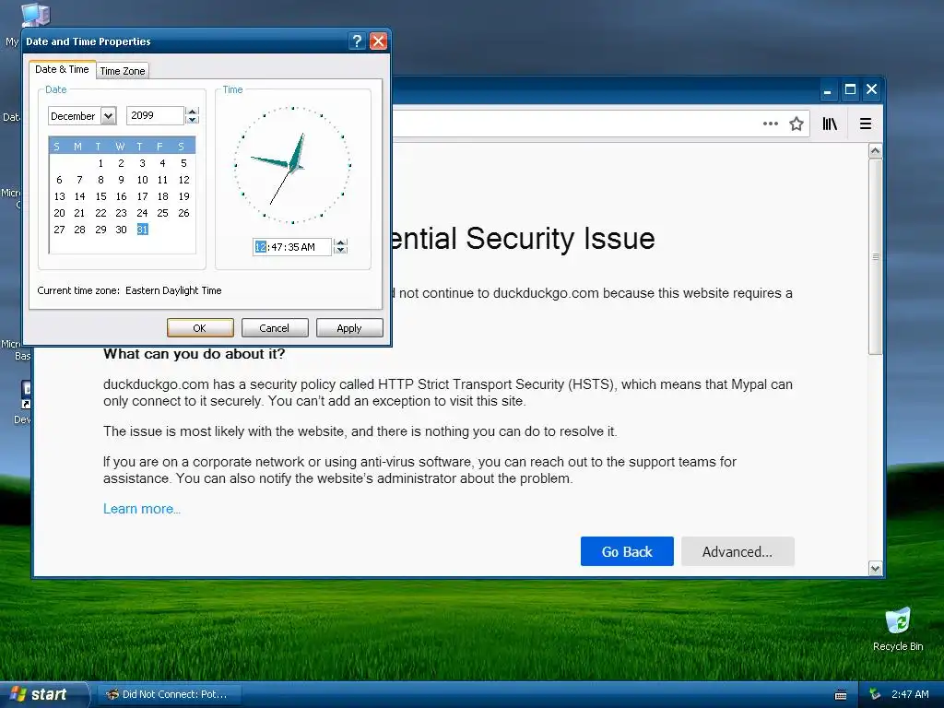
Task: Click the blue Go Back button
Action: tap(627, 551)
